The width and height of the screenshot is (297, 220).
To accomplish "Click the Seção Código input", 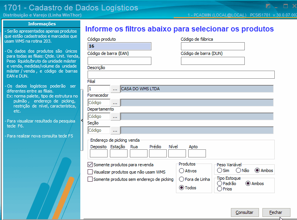I will tap(99, 130).
